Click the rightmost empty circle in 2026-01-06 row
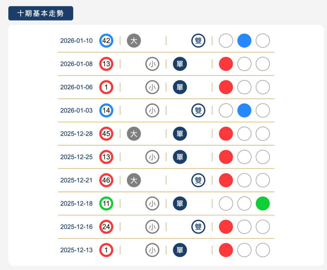 point(263,87)
